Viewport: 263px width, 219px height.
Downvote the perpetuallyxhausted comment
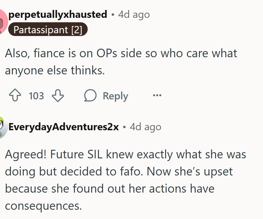[58, 96]
